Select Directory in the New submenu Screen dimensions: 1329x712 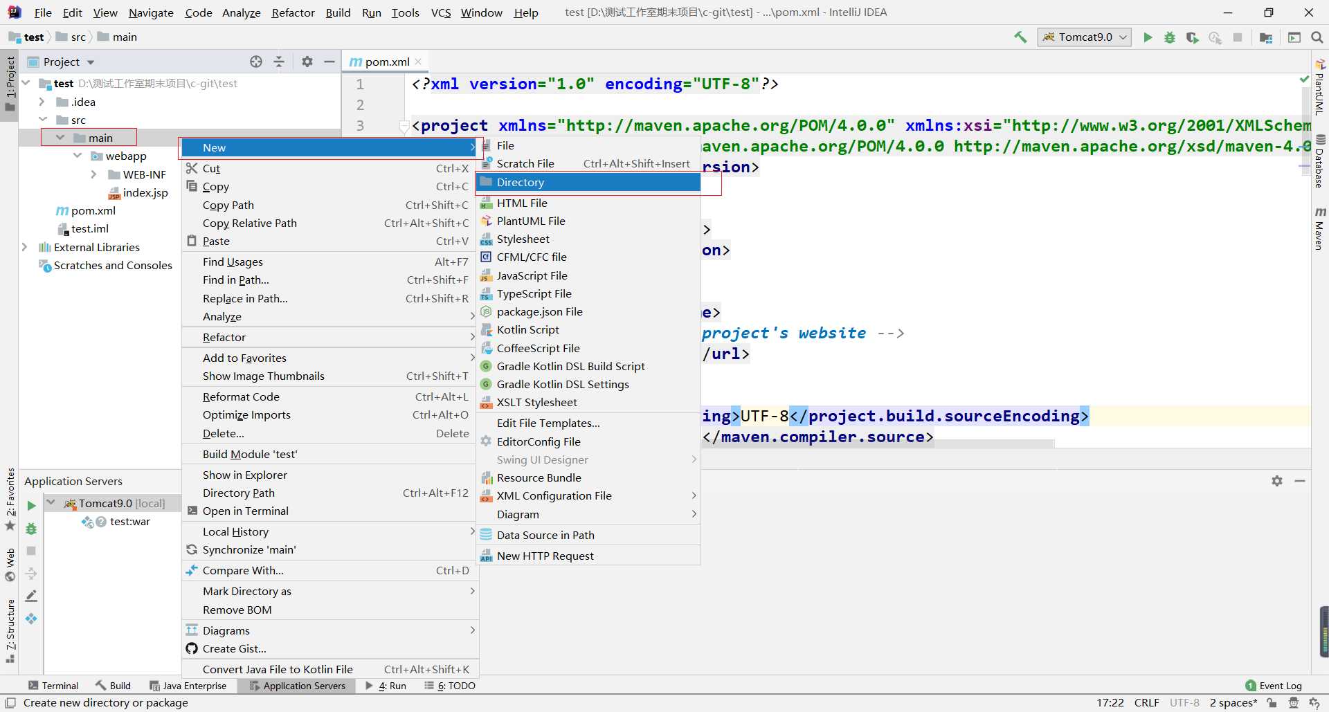point(588,182)
